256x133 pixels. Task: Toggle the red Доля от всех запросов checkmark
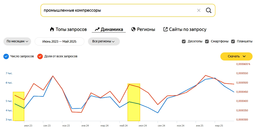click(40, 56)
